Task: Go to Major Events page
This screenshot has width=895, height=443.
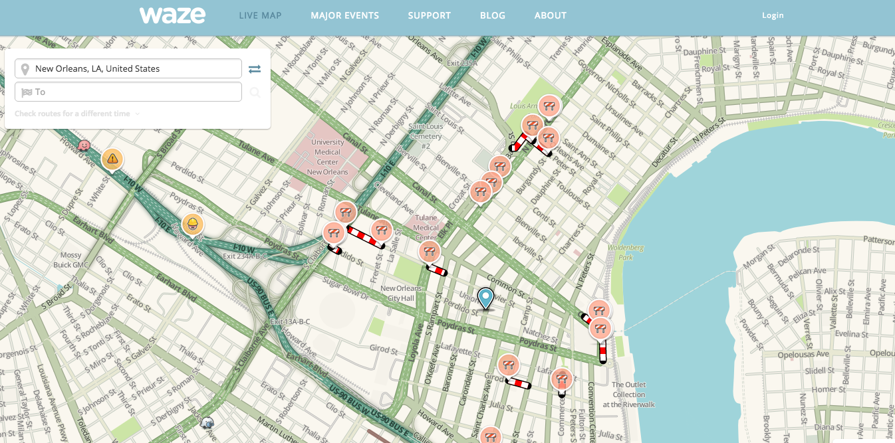Action: (x=344, y=15)
